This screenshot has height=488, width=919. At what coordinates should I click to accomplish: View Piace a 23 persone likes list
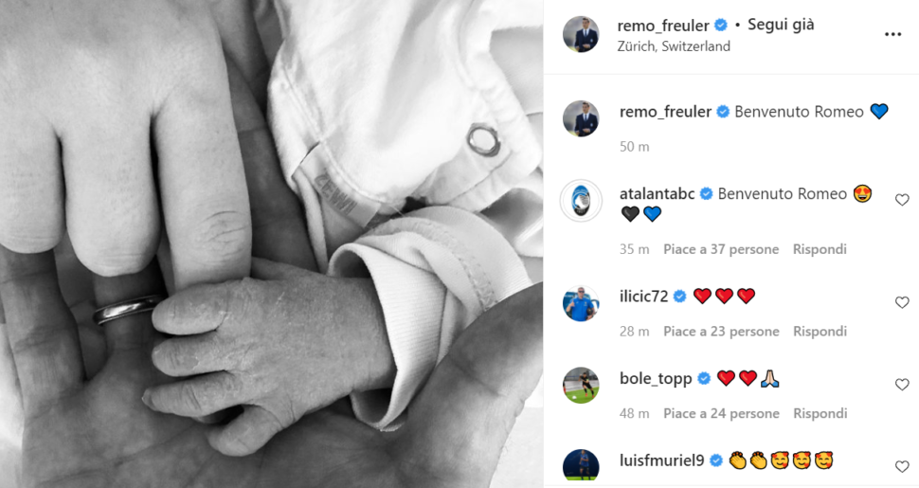[721, 332]
